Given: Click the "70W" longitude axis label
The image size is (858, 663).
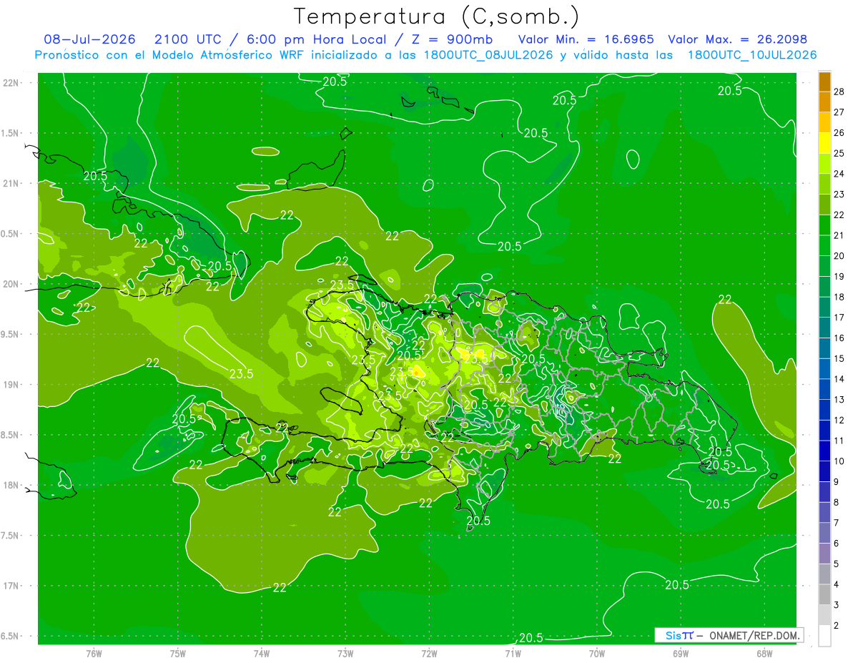Looking at the screenshot, I should 597,653.
